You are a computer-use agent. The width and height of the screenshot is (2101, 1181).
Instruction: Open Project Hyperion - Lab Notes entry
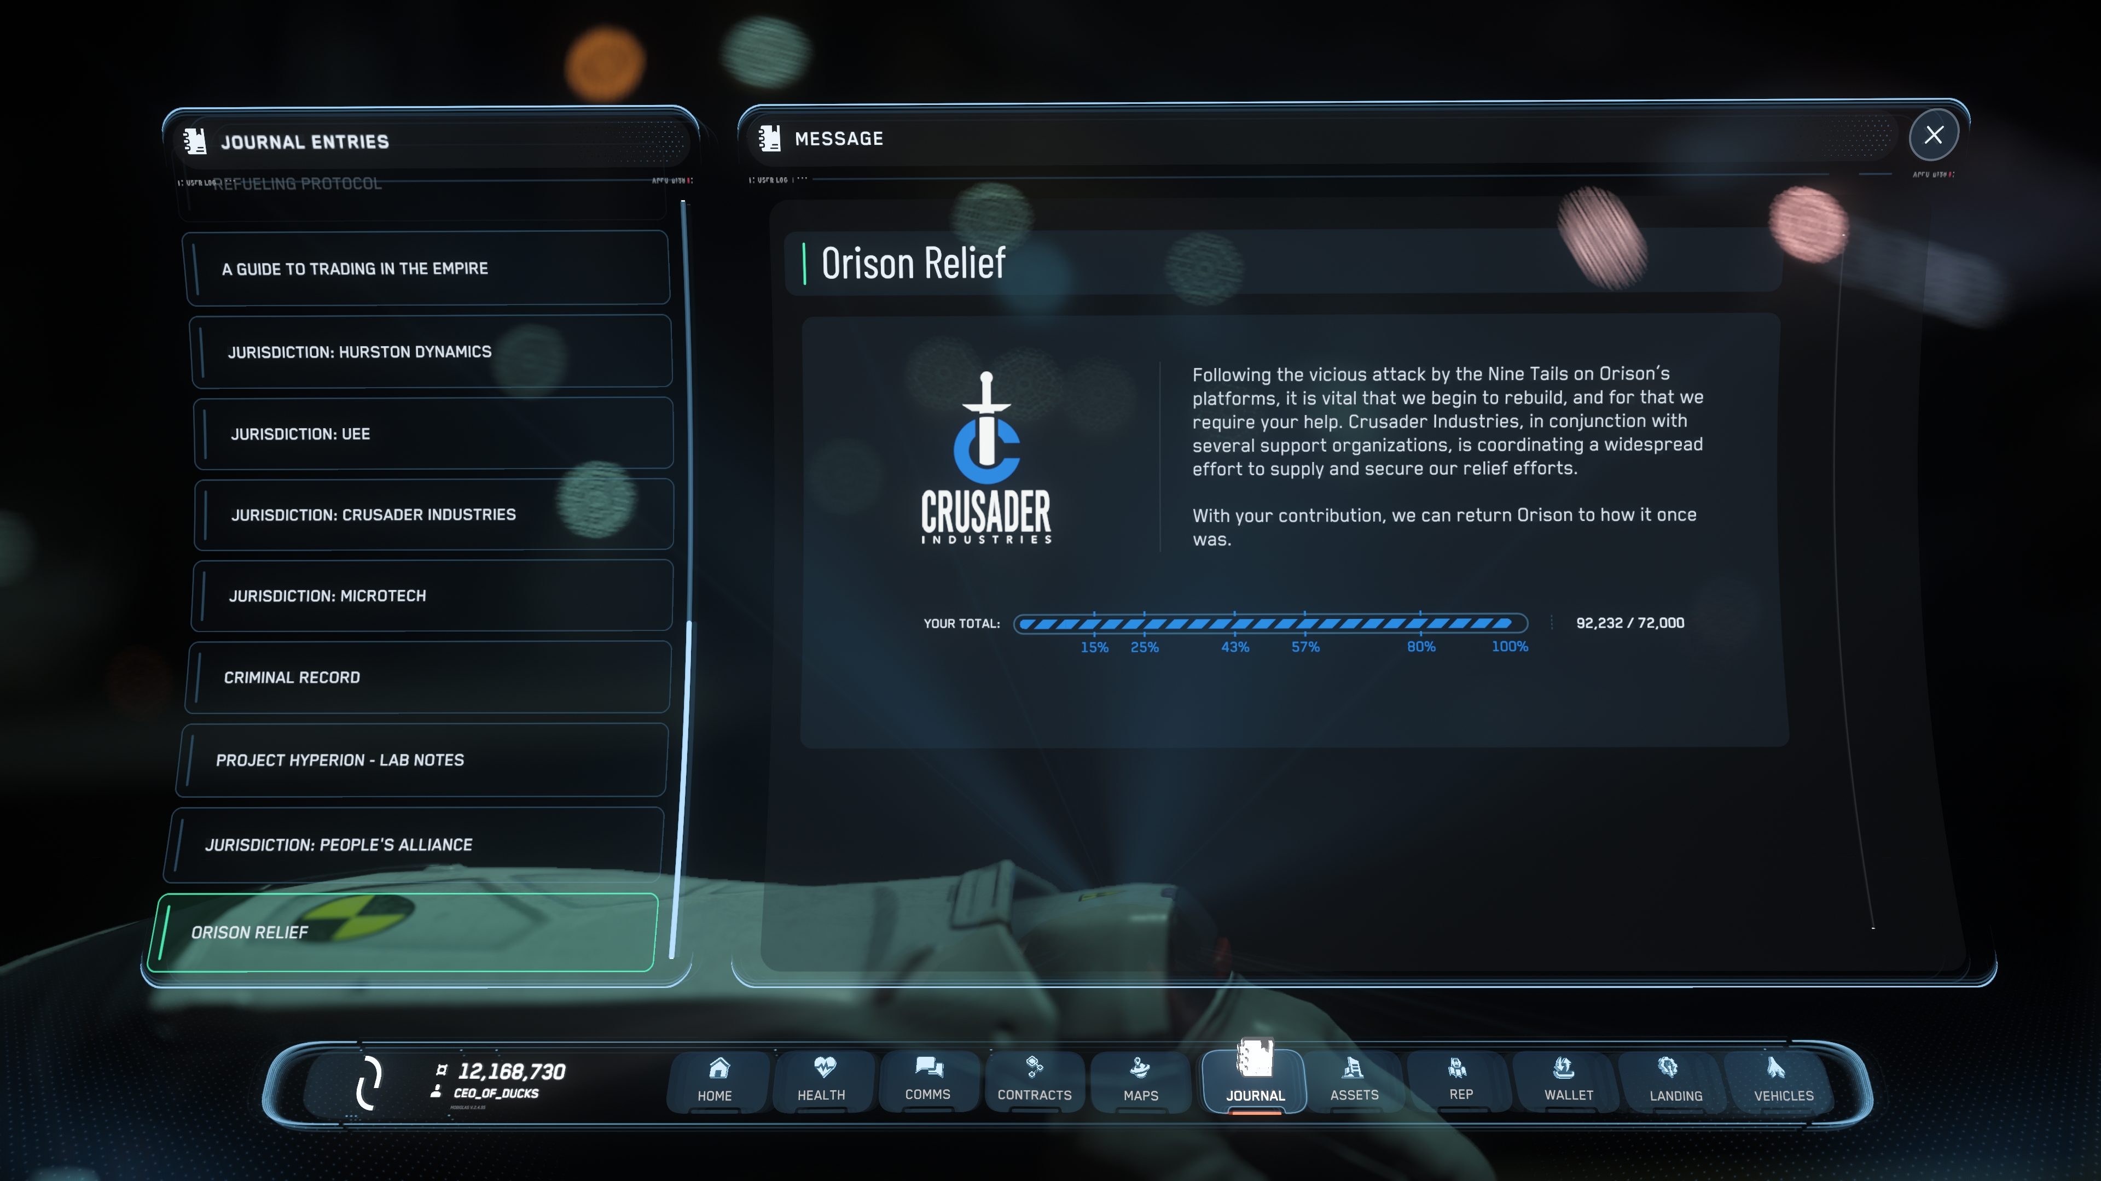click(422, 759)
